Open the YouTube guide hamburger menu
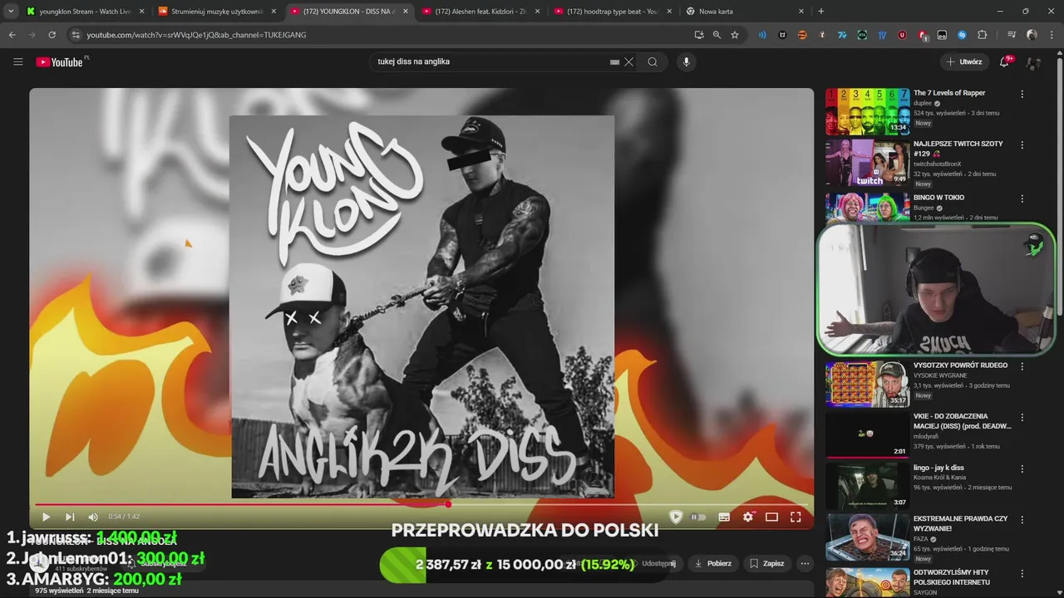Viewport: 1064px width, 598px height. [x=18, y=61]
